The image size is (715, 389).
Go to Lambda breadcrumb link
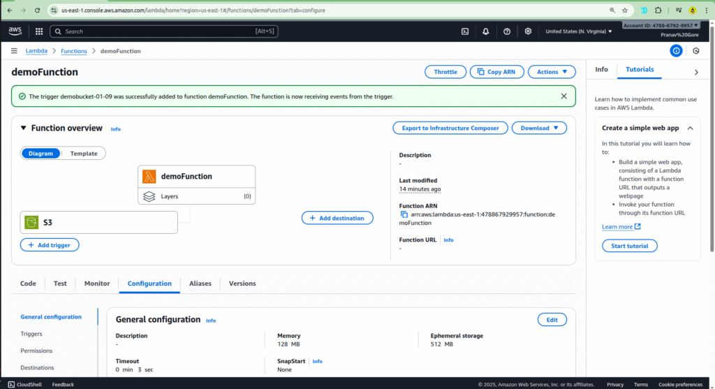pyautogui.click(x=36, y=50)
